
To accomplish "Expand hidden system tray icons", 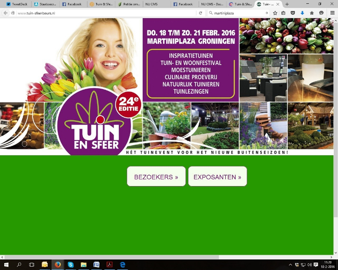I will 290,265.
